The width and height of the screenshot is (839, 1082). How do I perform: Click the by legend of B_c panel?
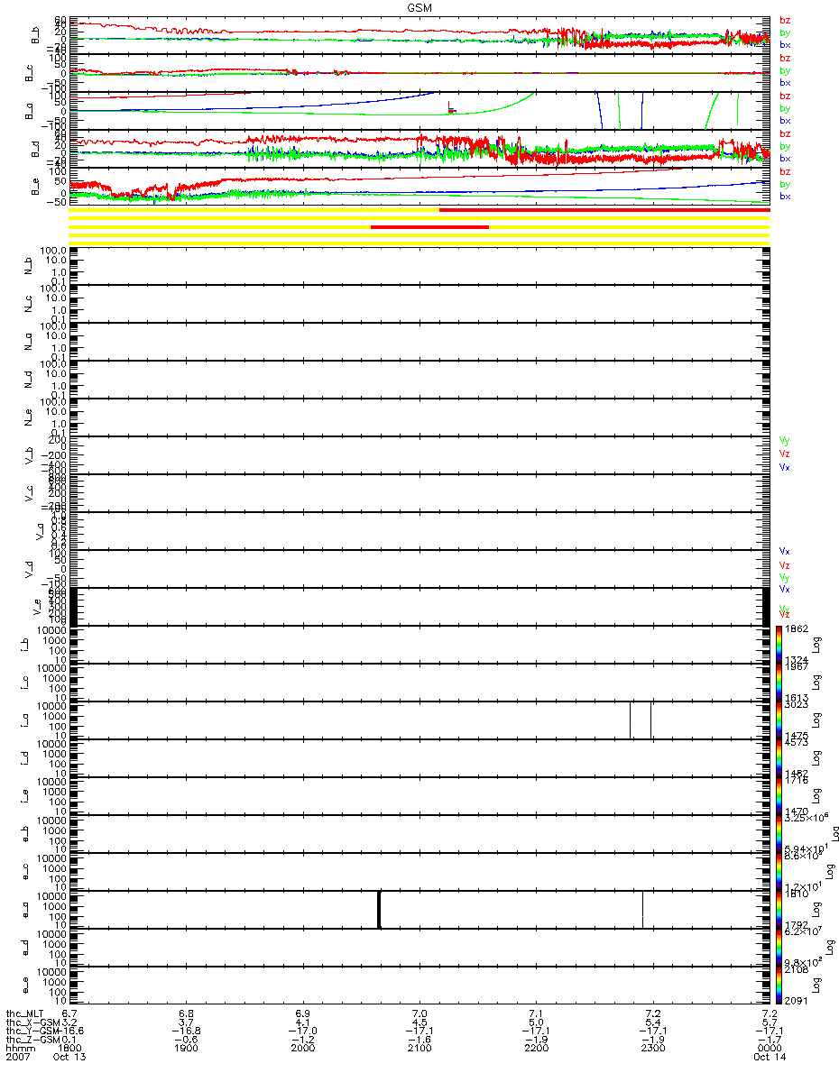click(x=785, y=70)
